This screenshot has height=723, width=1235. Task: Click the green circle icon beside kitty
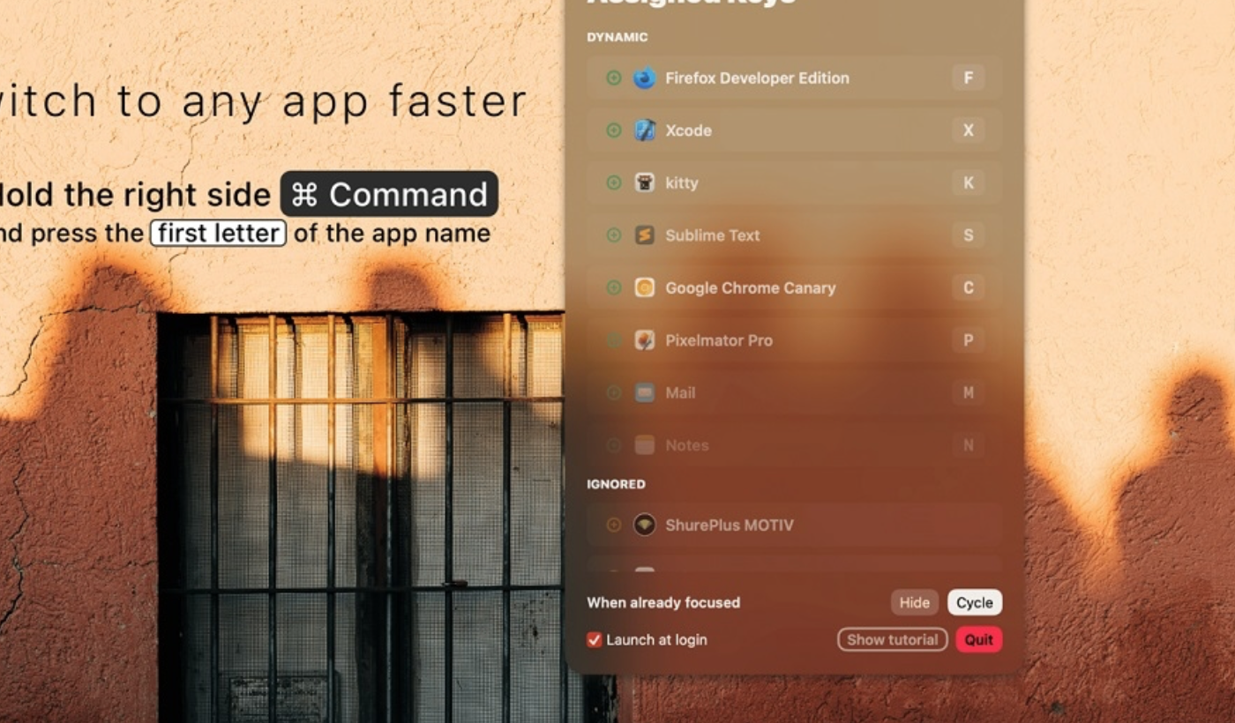(x=614, y=183)
